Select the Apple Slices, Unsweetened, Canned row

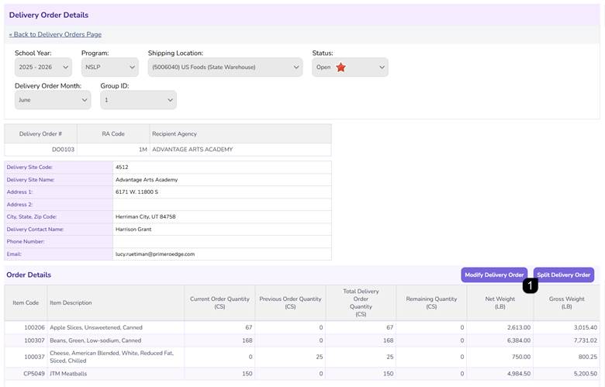coord(302,327)
